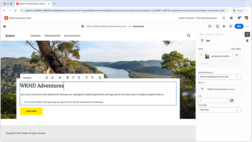
Task: Reload the page
Action: click(15, 10)
